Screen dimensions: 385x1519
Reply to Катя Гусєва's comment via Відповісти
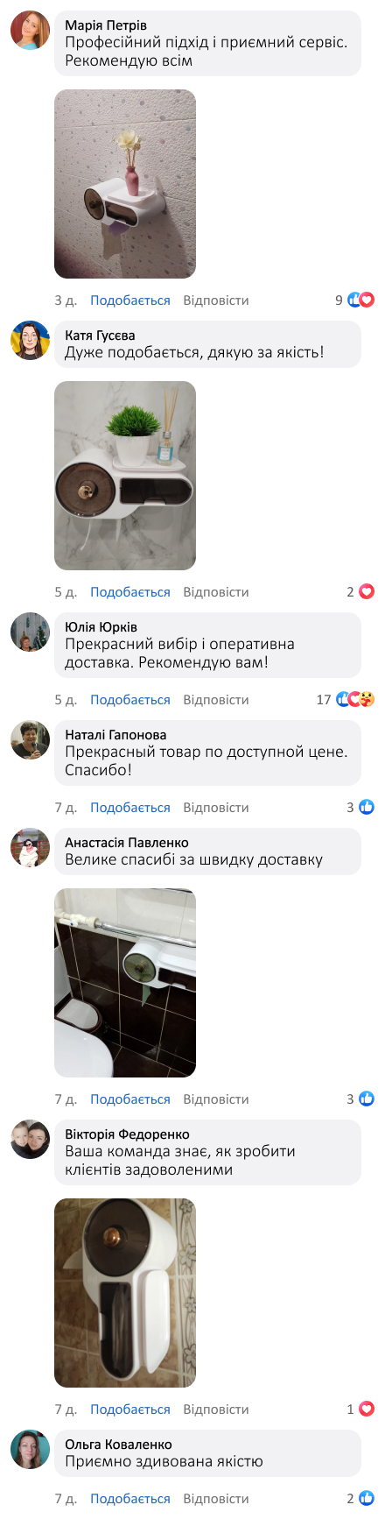(x=216, y=592)
